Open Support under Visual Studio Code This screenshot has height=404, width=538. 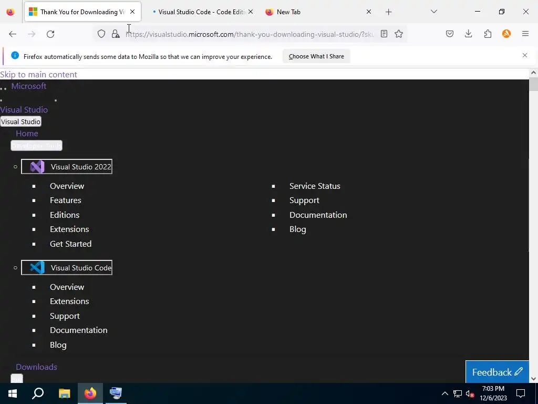click(x=65, y=316)
